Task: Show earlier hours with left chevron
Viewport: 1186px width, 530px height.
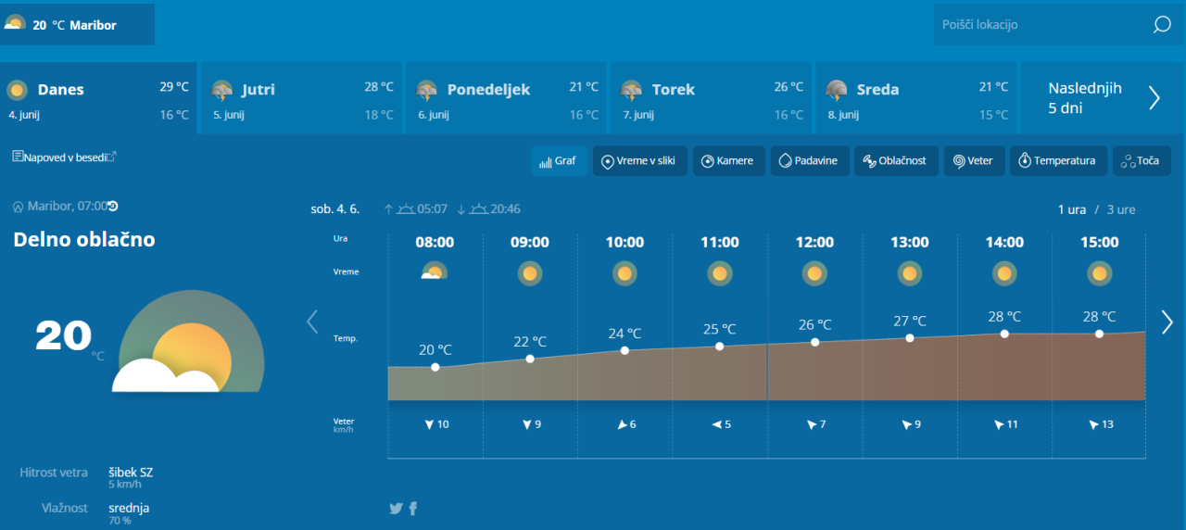Action: pyautogui.click(x=312, y=322)
